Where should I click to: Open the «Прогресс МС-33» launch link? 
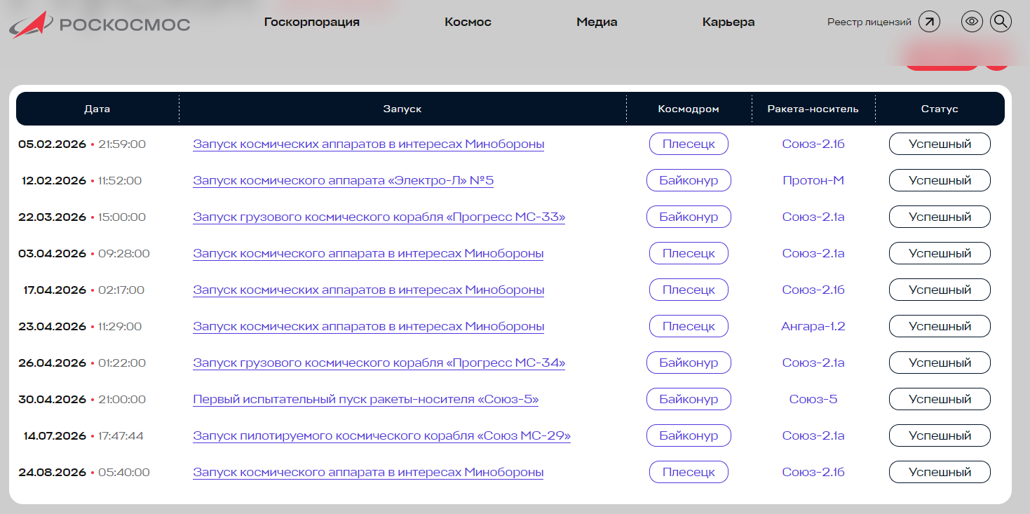379,217
